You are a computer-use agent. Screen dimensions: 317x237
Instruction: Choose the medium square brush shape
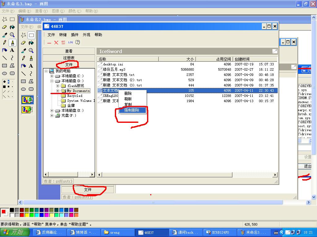click(8, 87)
